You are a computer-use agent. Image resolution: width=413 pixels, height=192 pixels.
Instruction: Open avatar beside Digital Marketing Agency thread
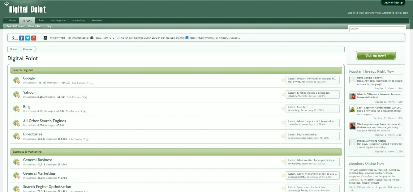[x=353, y=143]
